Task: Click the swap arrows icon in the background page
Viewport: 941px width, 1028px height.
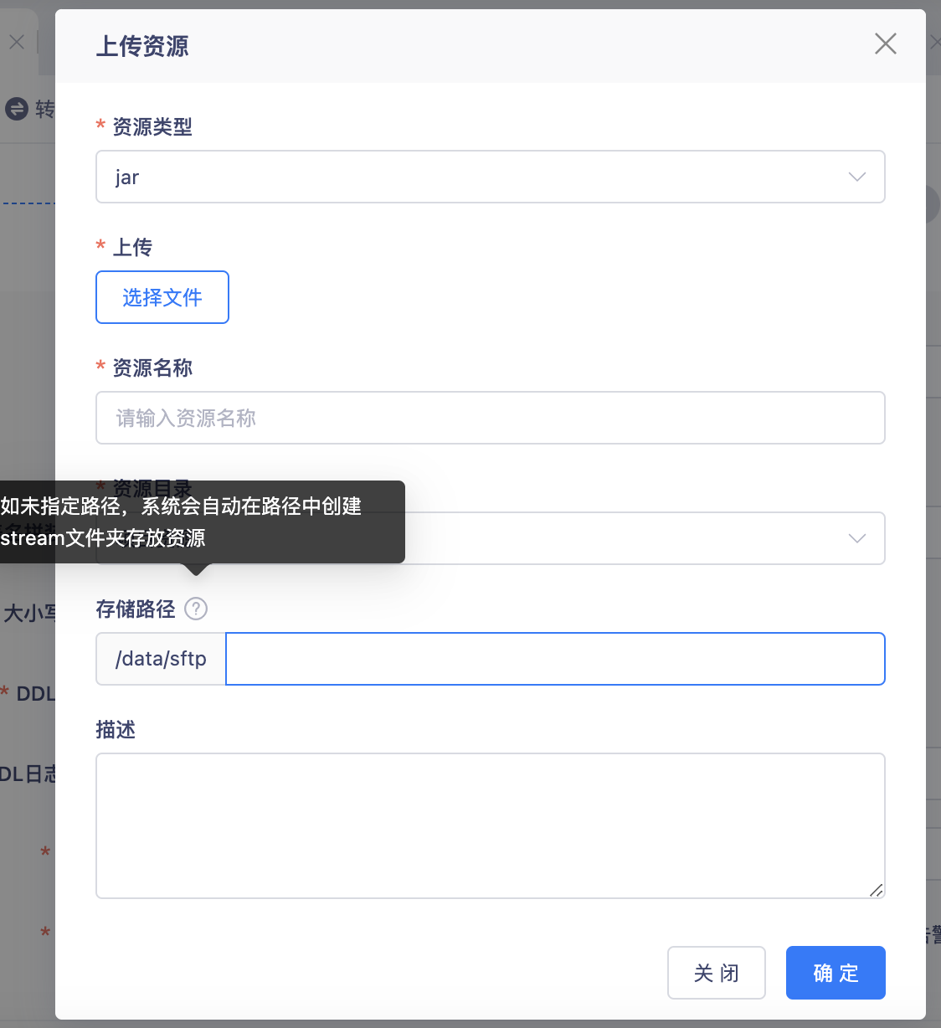Action: pyautogui.click(x=17, y=109)
